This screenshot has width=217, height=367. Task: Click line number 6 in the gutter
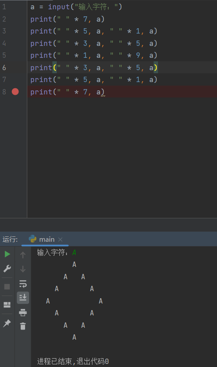tap(4, 67)
